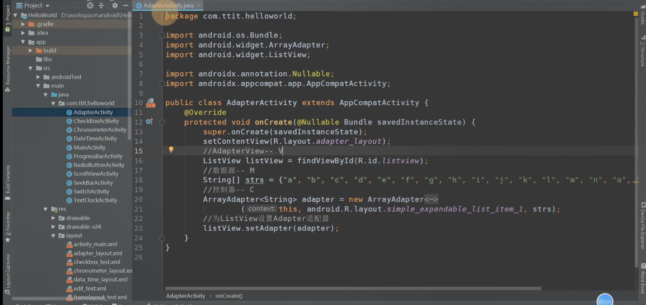
Task: Open the 1: Project tool window
Action: tap(7, 19)
